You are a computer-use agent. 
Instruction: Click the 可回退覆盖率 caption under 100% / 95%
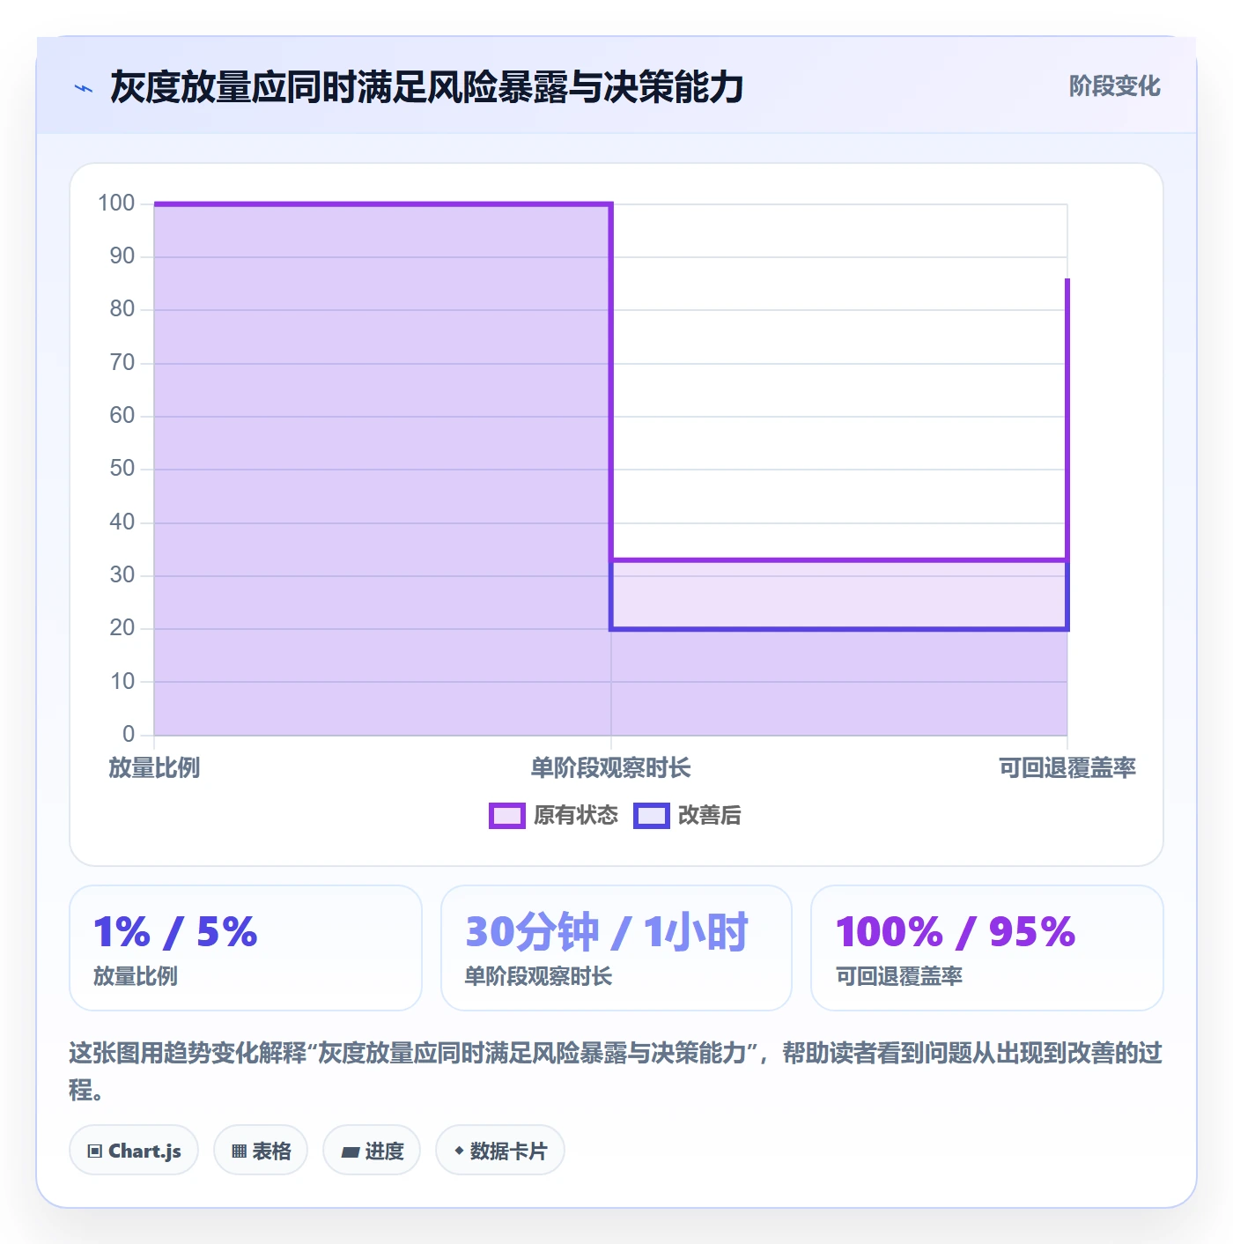pos(899,976)
